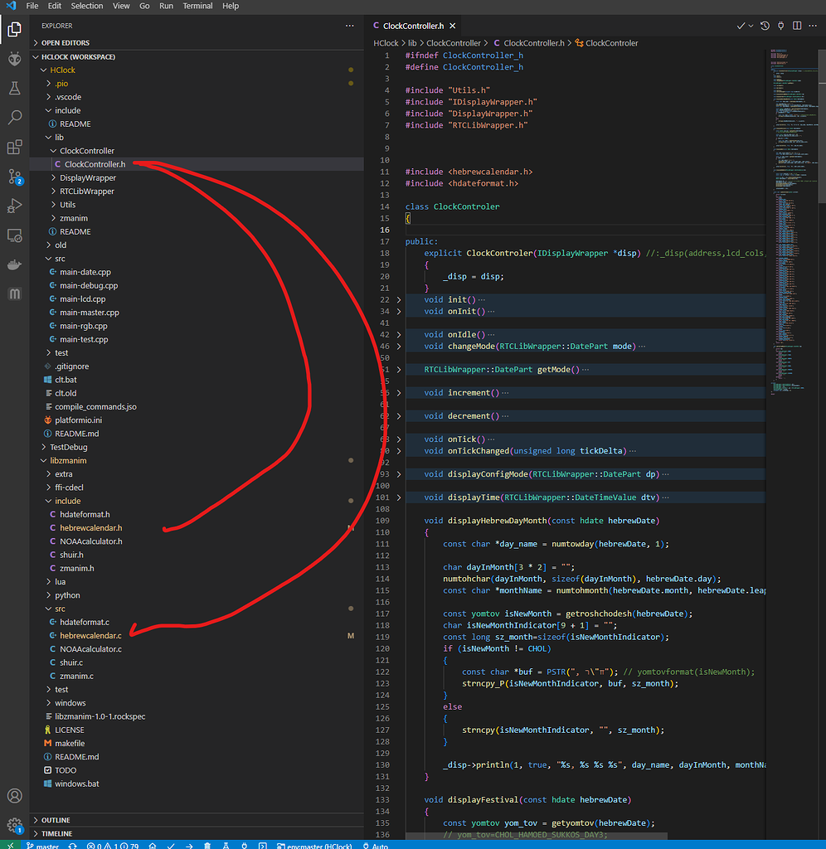Open Source Control view with badge 2
Viewport: 826px width, 849px height.
click(x=15, y=177)
